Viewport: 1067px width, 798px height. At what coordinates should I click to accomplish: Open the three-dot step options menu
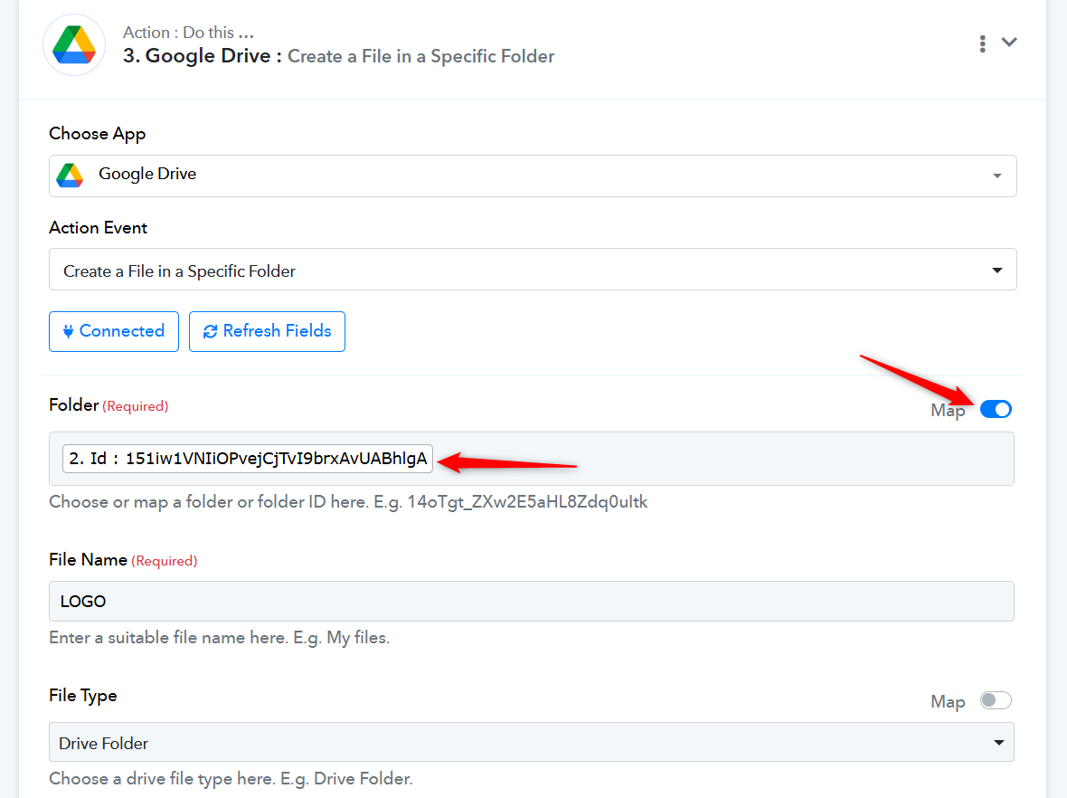click(982, 43)
